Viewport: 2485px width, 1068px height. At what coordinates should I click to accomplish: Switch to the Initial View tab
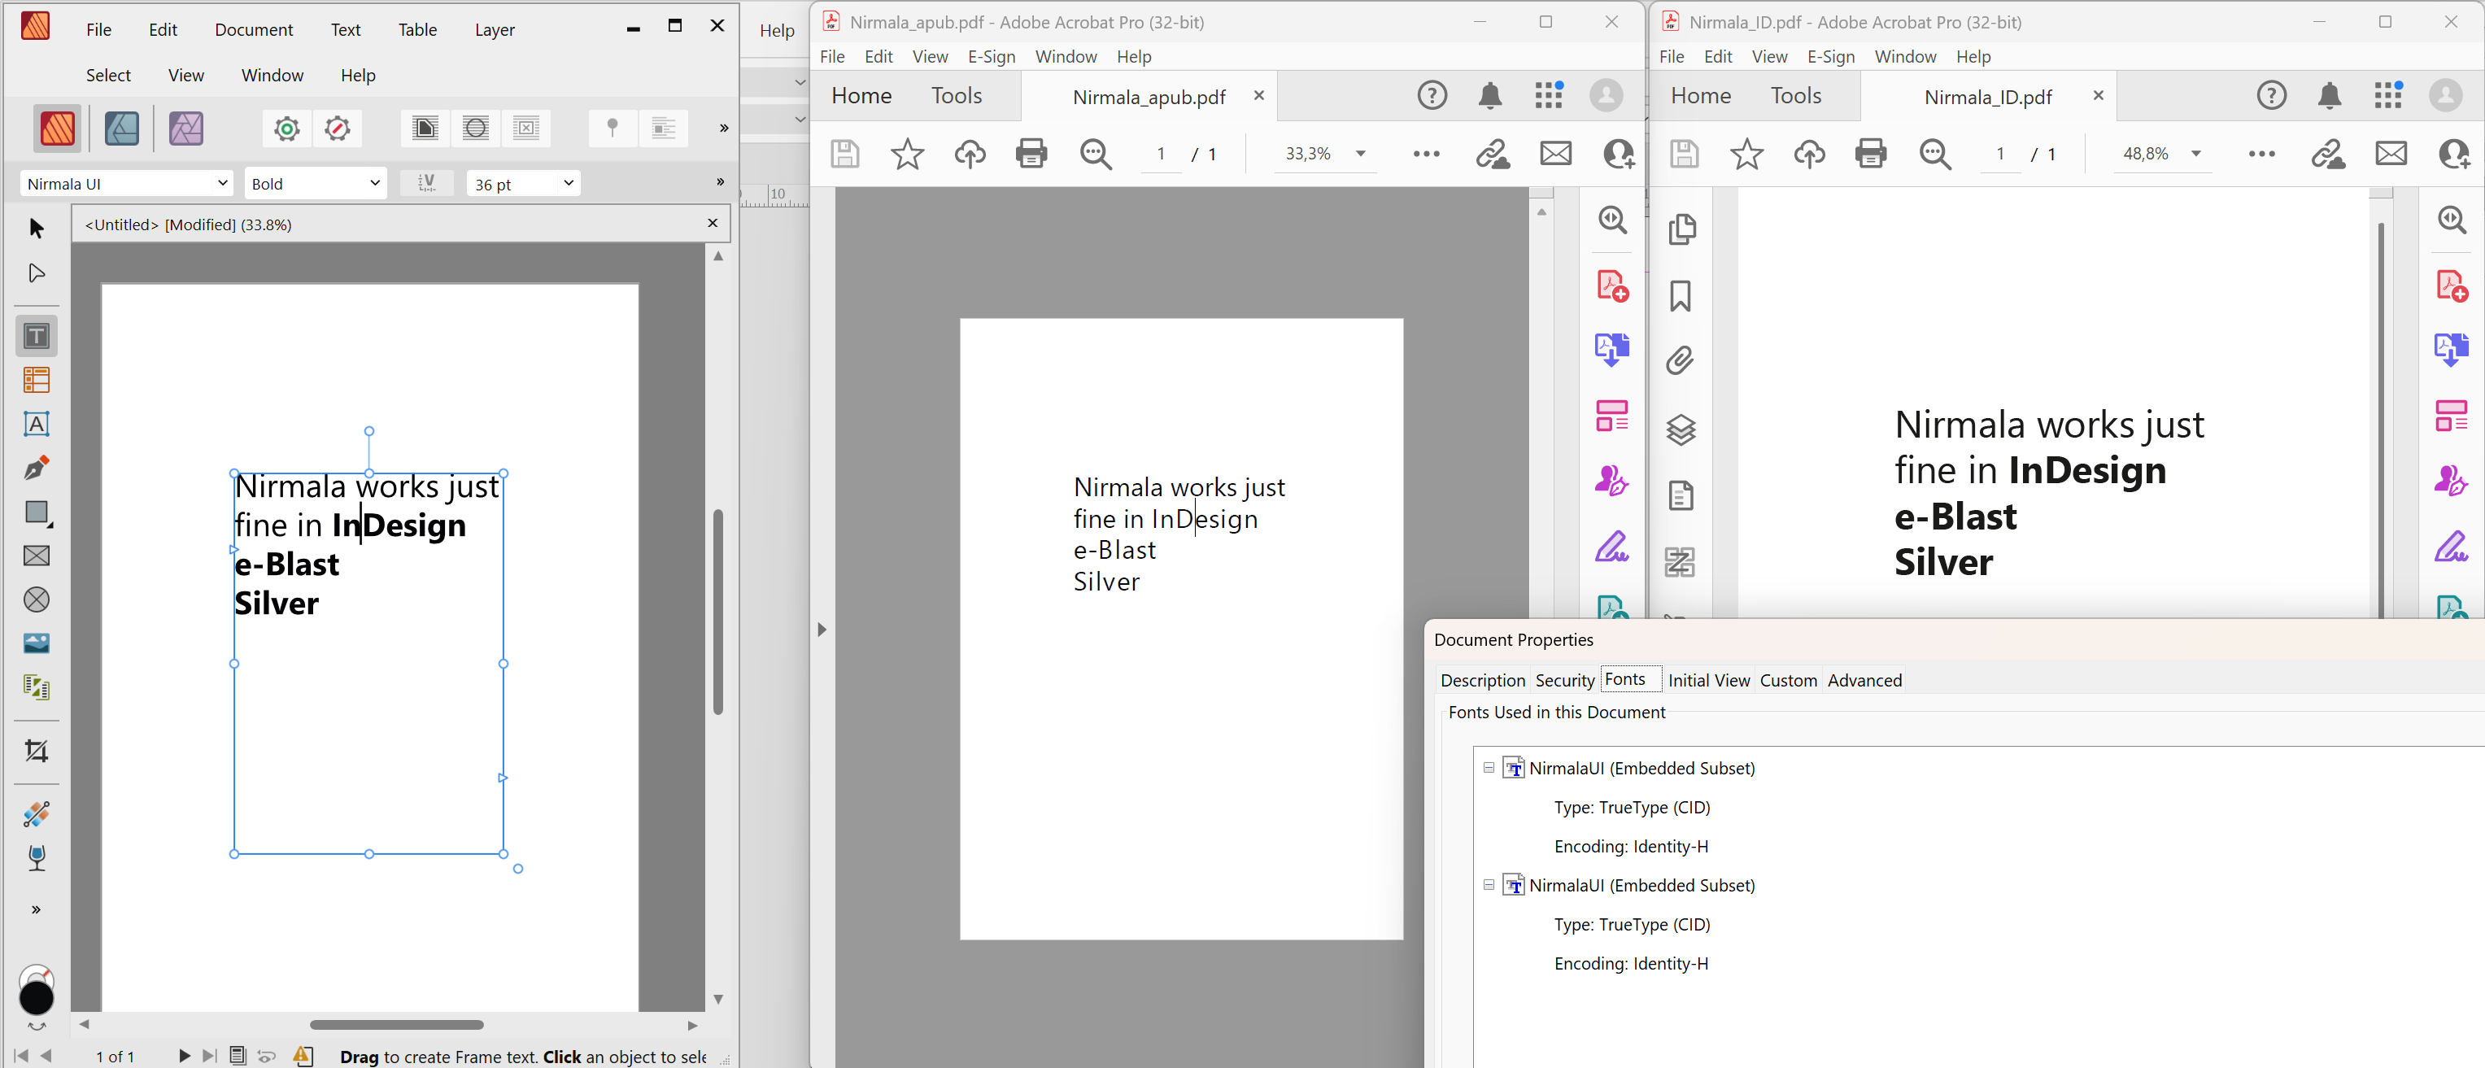tap(1708, 680)
